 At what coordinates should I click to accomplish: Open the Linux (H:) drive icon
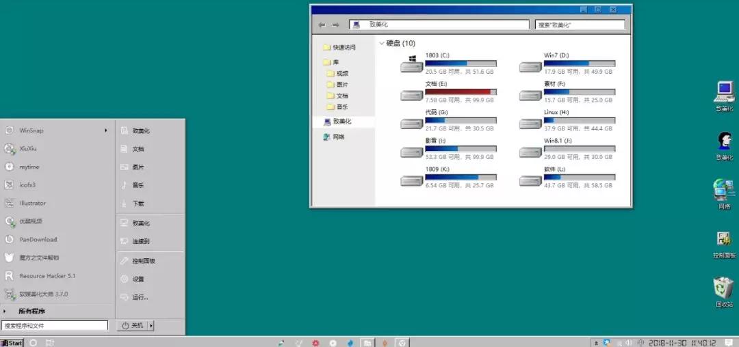pyautogui.click(x=530, y=124)
